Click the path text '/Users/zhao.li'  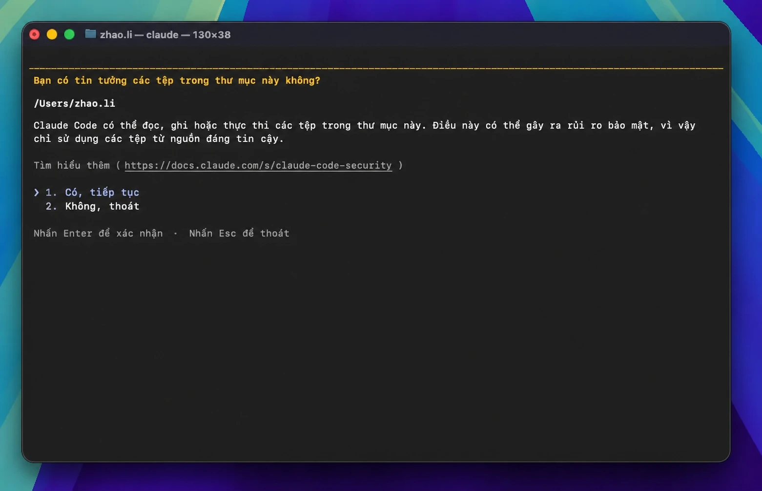pos(74,103)
